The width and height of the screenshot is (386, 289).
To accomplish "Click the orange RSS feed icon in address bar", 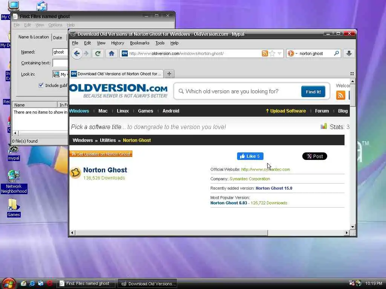I will point(265,53).
